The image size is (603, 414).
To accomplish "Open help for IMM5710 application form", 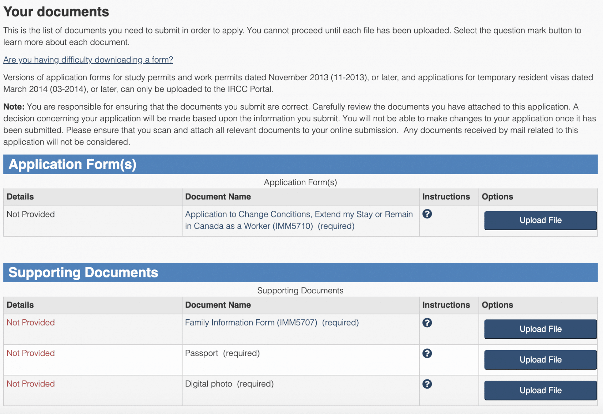I will (x=427, y=214).
